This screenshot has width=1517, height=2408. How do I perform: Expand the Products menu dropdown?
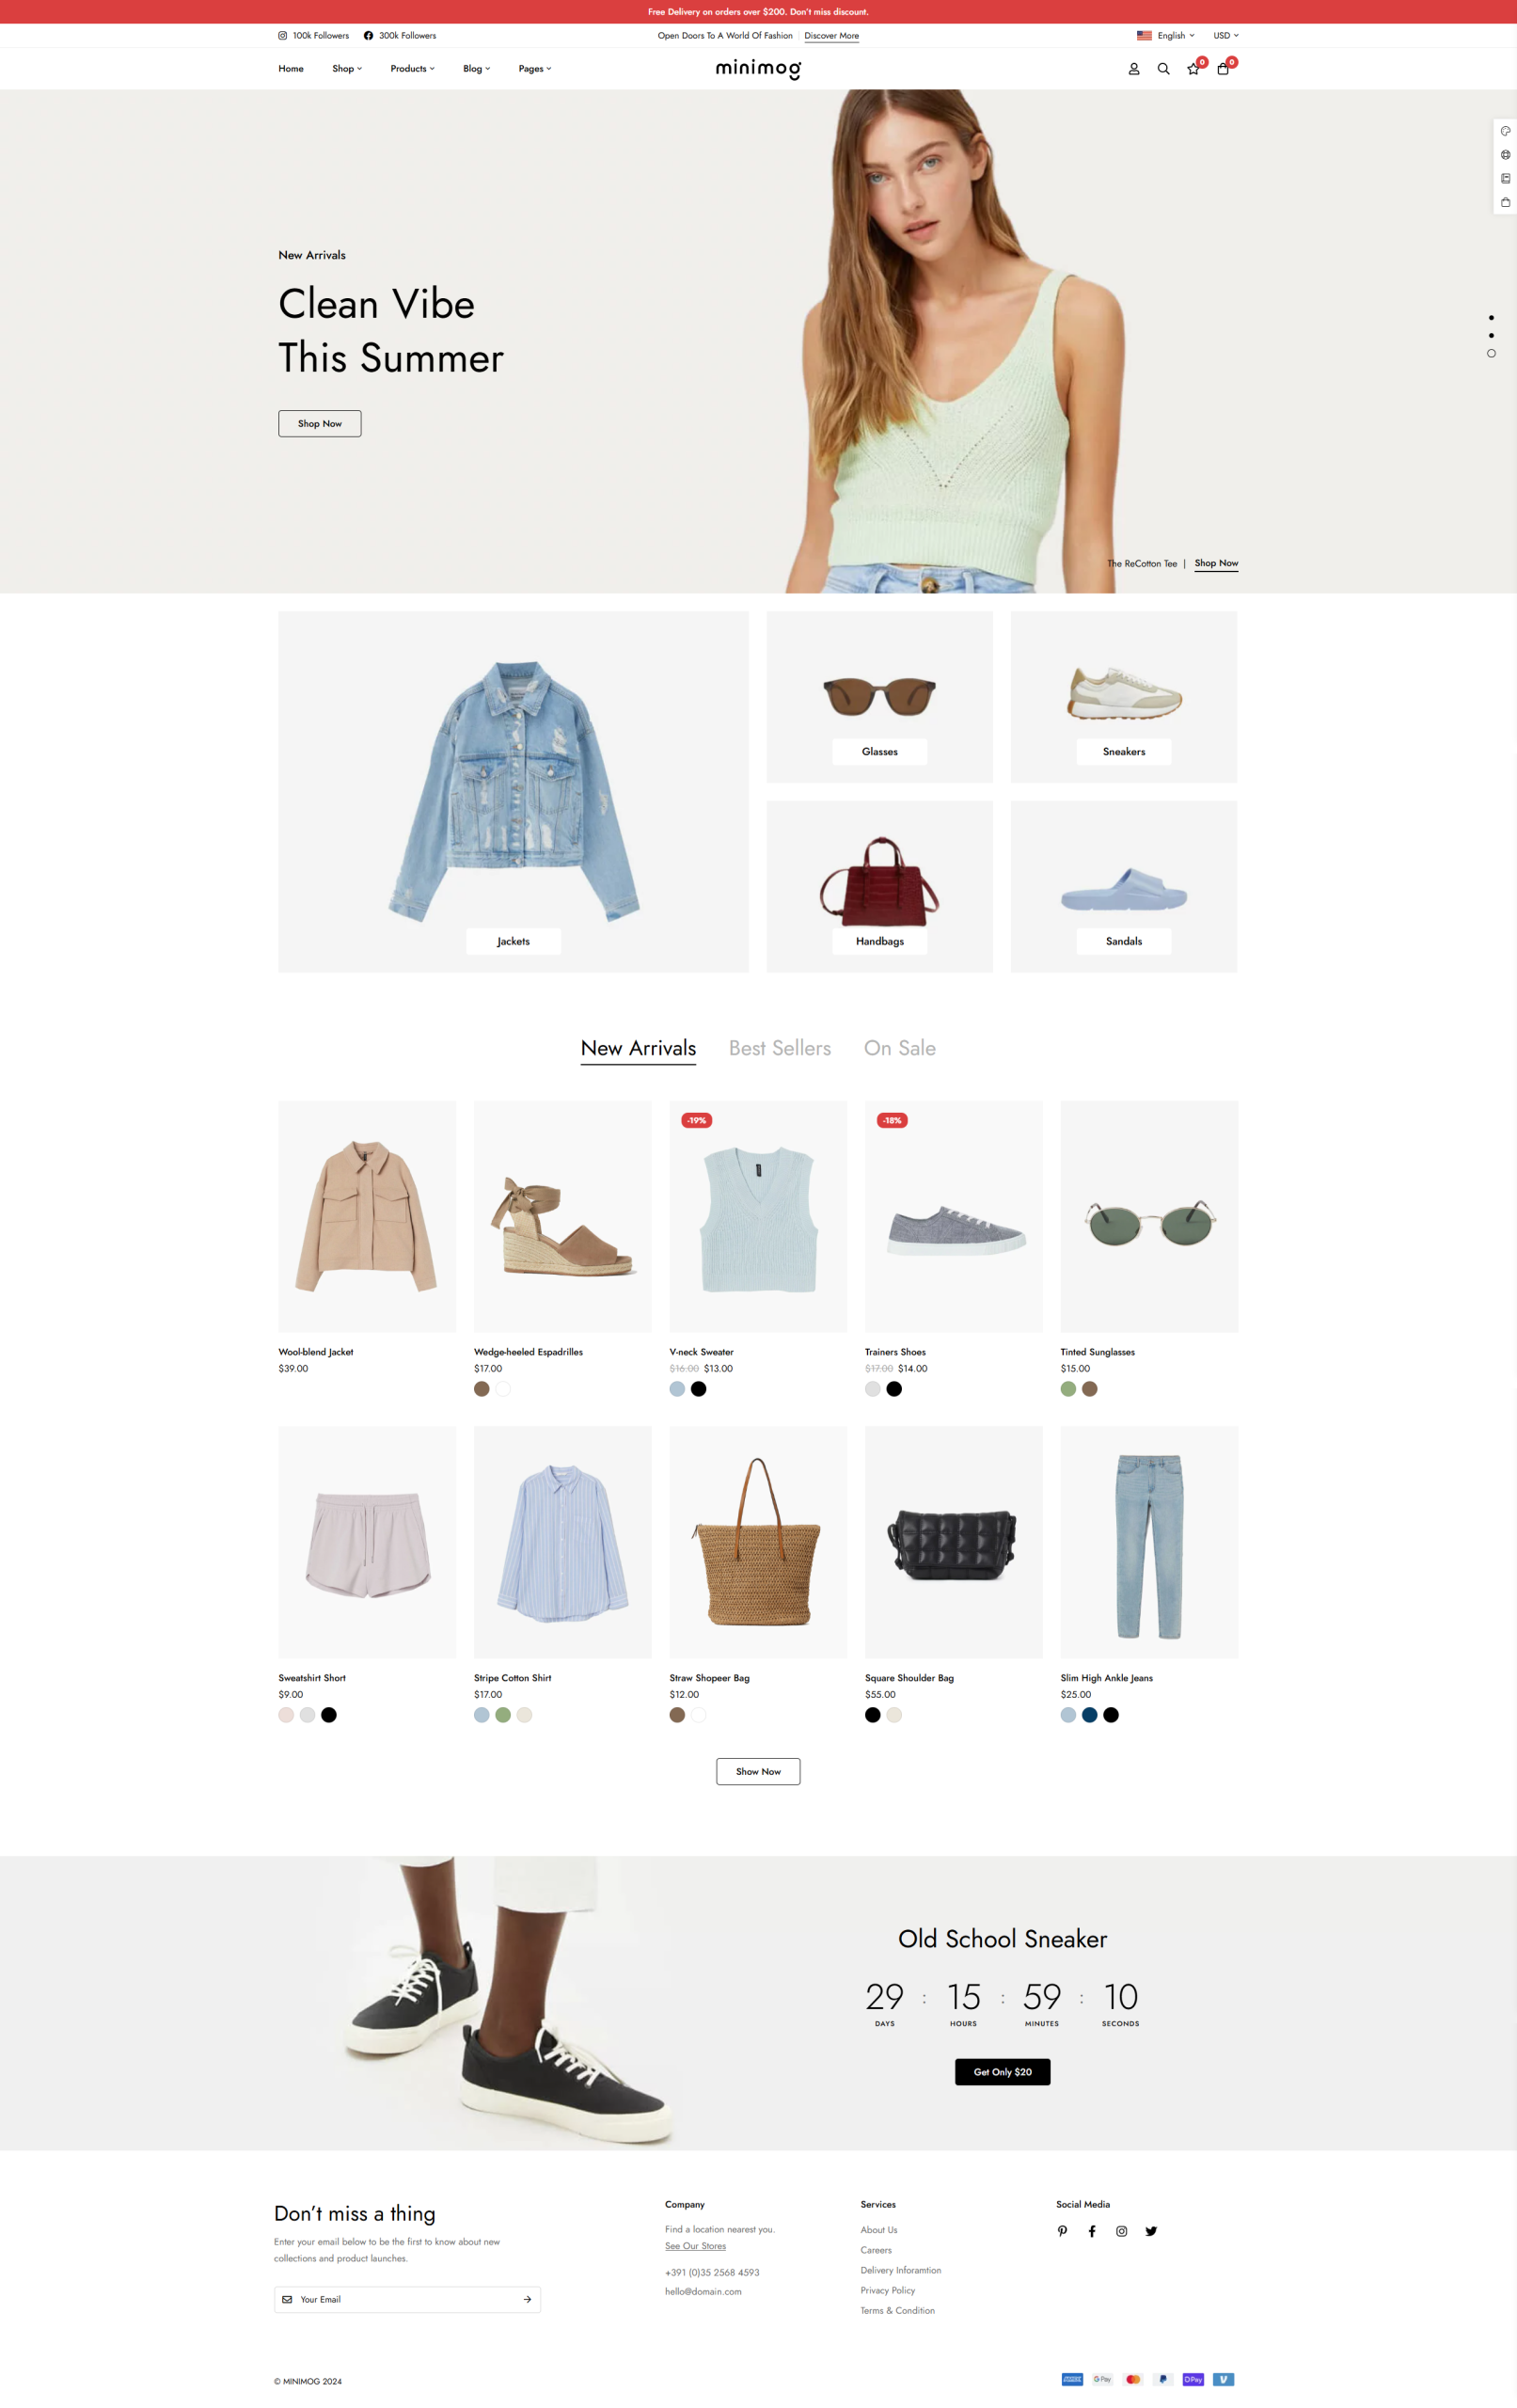[x=412, y=69]
